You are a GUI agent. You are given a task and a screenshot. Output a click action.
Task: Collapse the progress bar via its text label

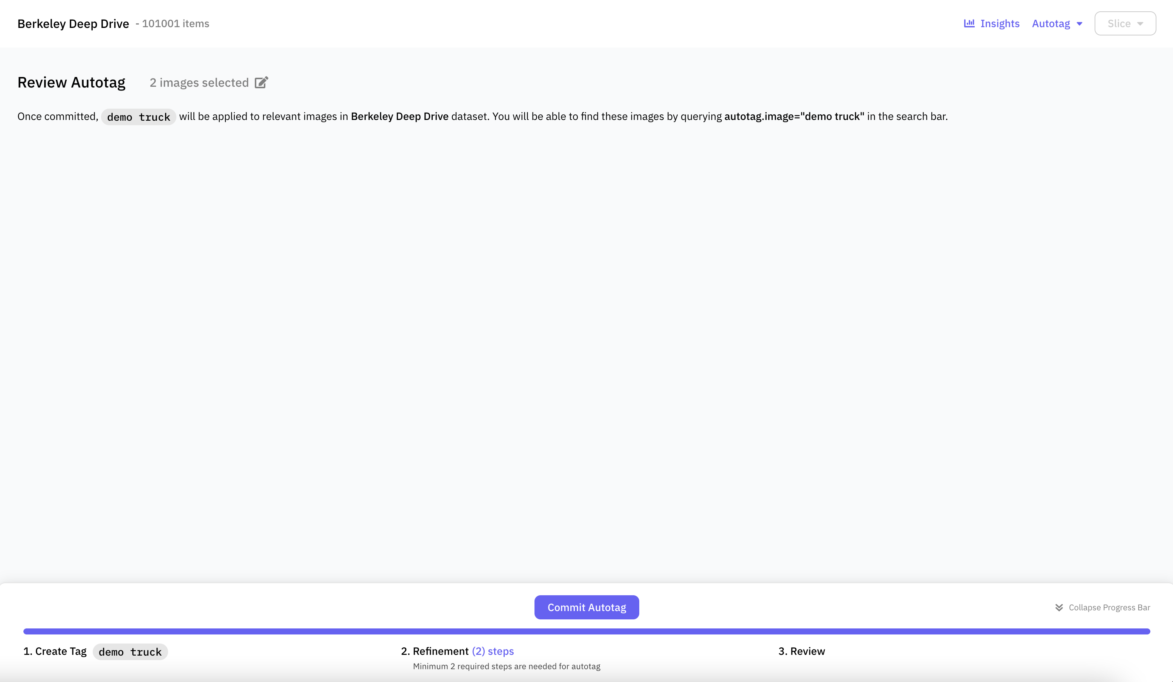pos(1109,607)
